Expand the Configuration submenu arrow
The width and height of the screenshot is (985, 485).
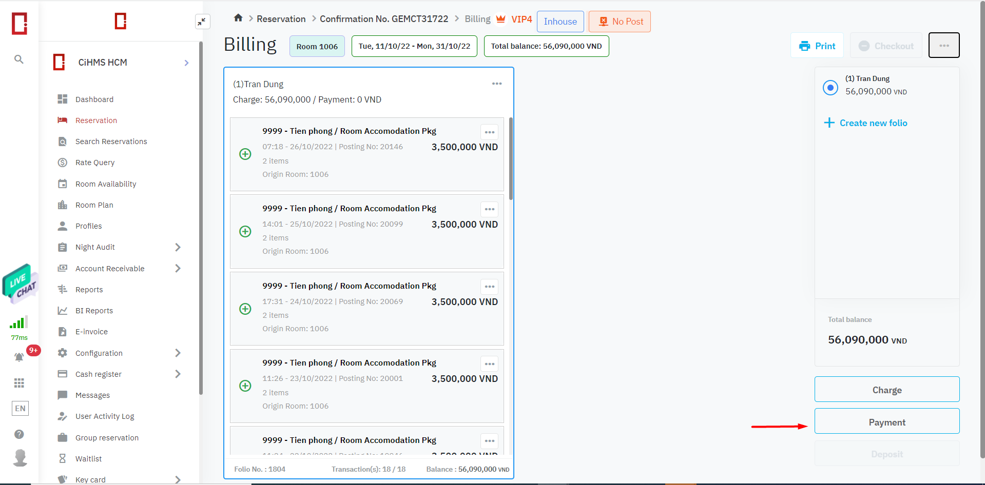click(x=178, y=353)
